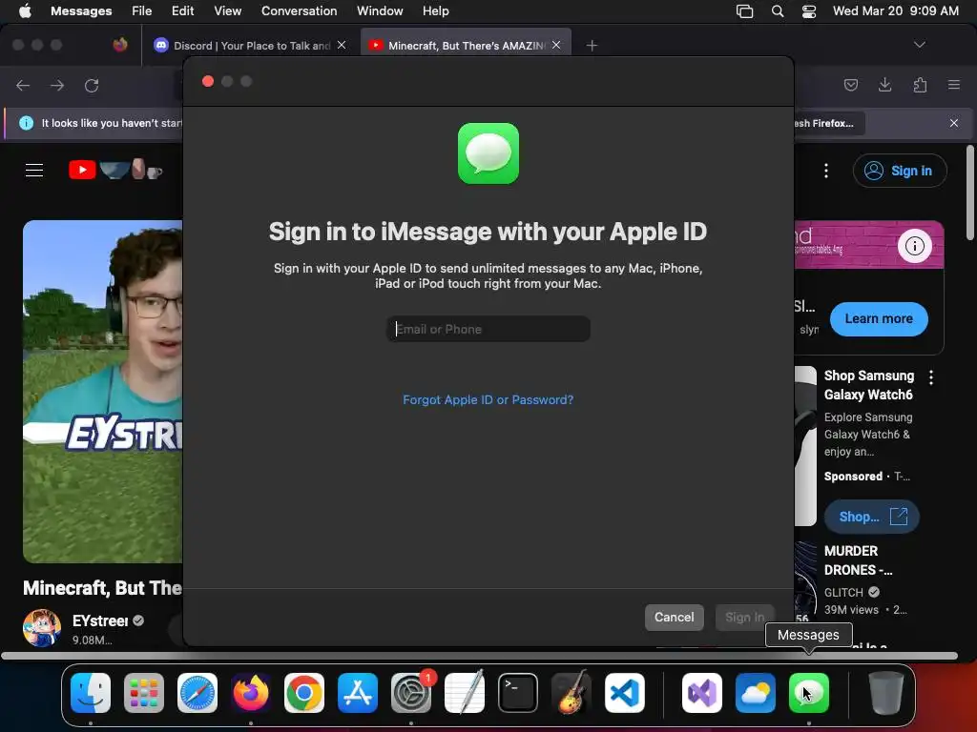Viewport: 977px width, 732px height.
Task: Reload the Firefox page
Action: coord(92,85)
